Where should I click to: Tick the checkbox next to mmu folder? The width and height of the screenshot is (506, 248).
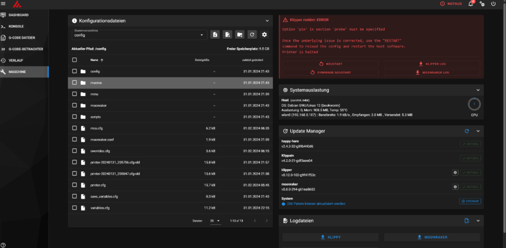point(74,94)
